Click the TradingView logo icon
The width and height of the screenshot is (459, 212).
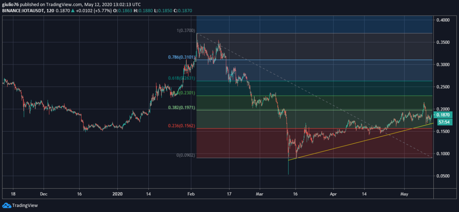[7, 206]
